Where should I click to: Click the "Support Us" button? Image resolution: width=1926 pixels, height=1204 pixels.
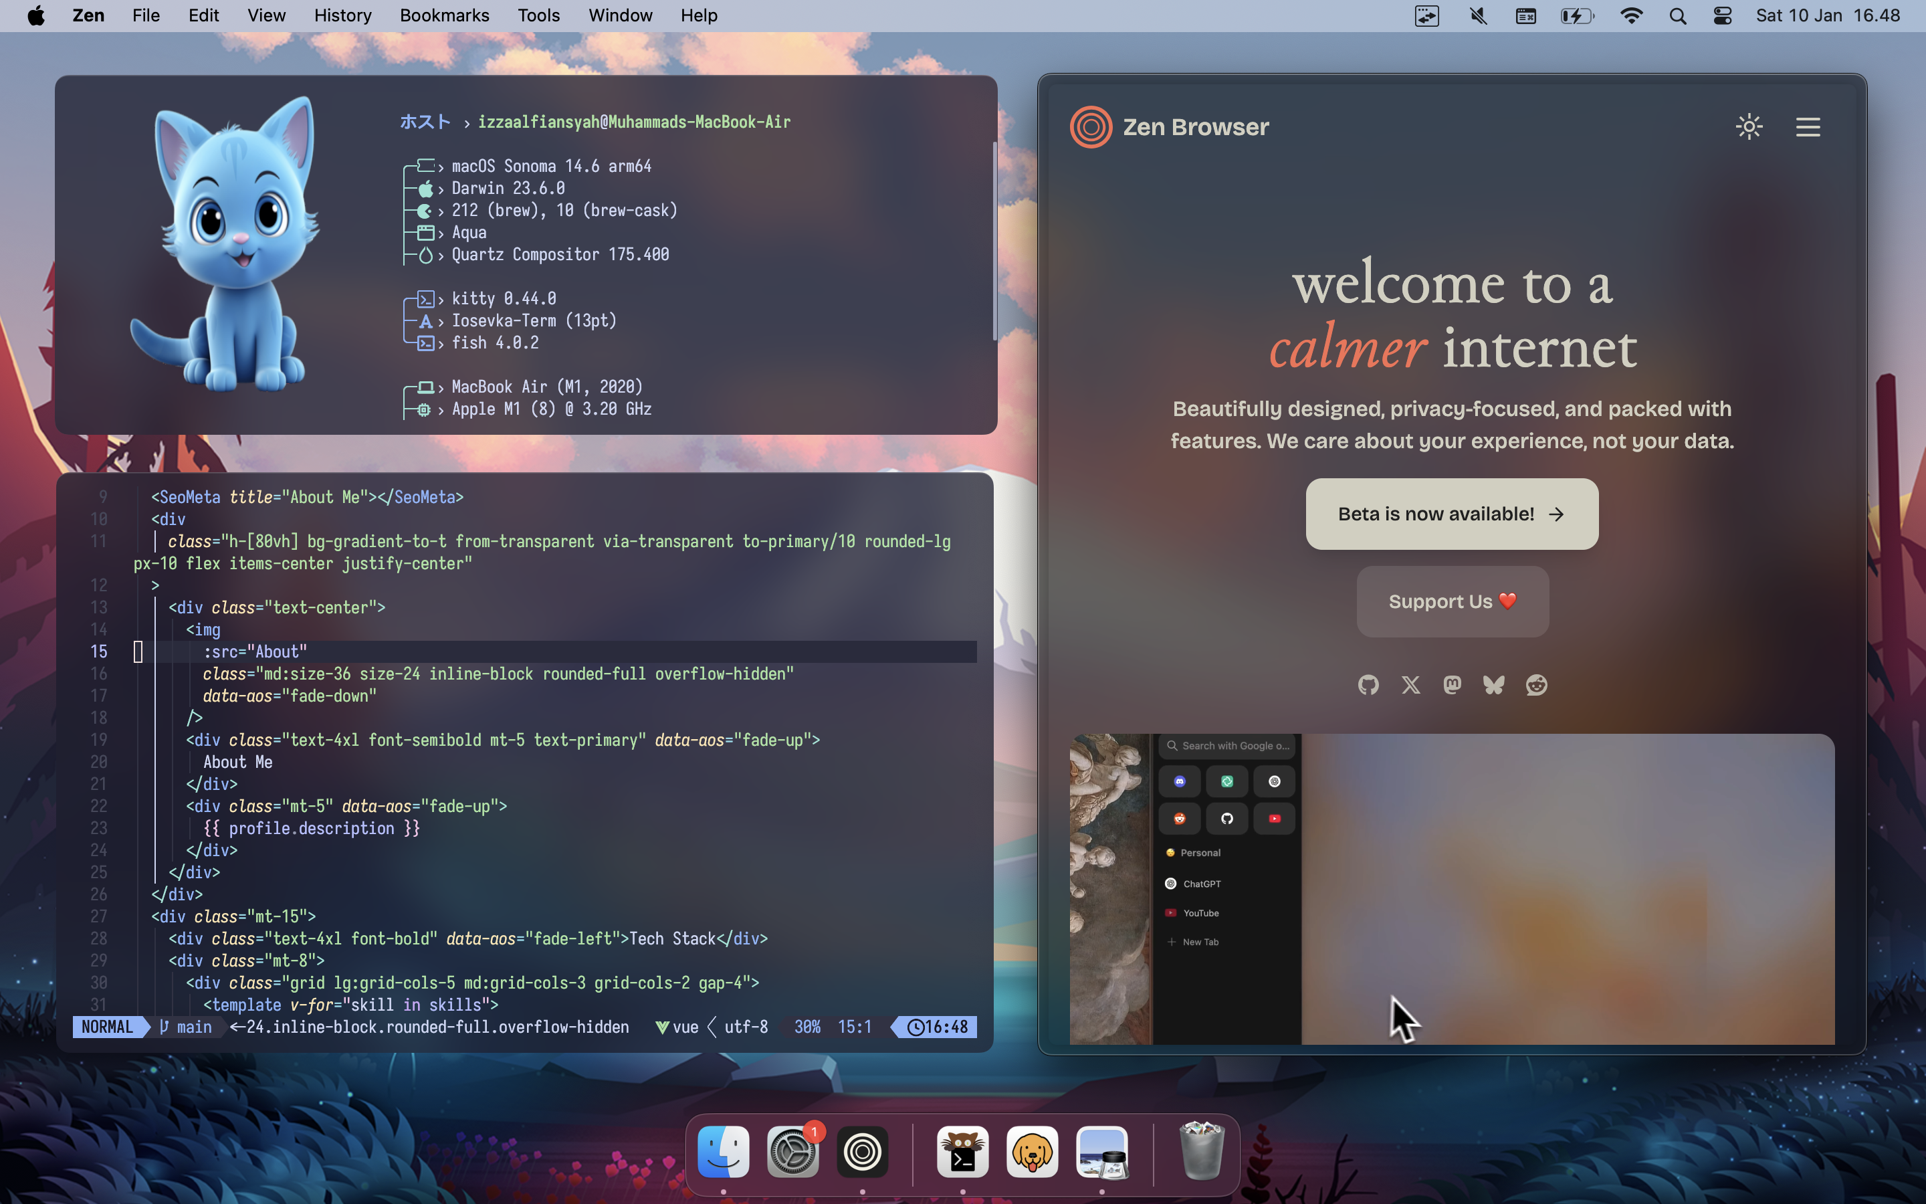pos(1452,601)
